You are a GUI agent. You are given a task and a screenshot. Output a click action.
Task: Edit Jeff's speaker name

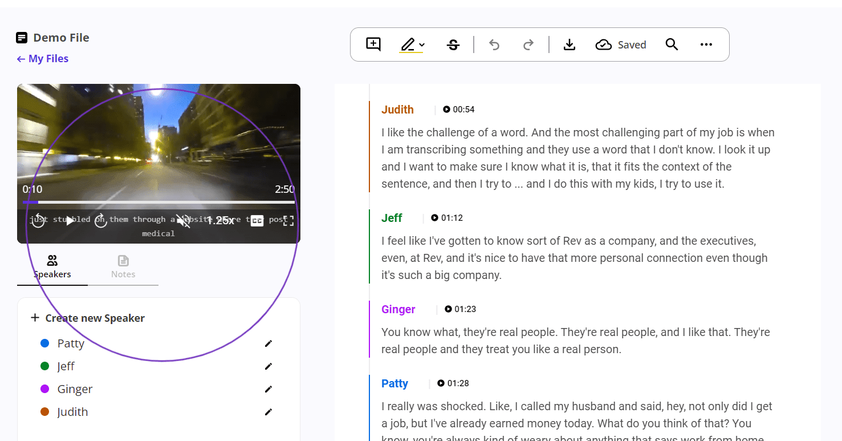pyautogui.click(x=268, y=366)
